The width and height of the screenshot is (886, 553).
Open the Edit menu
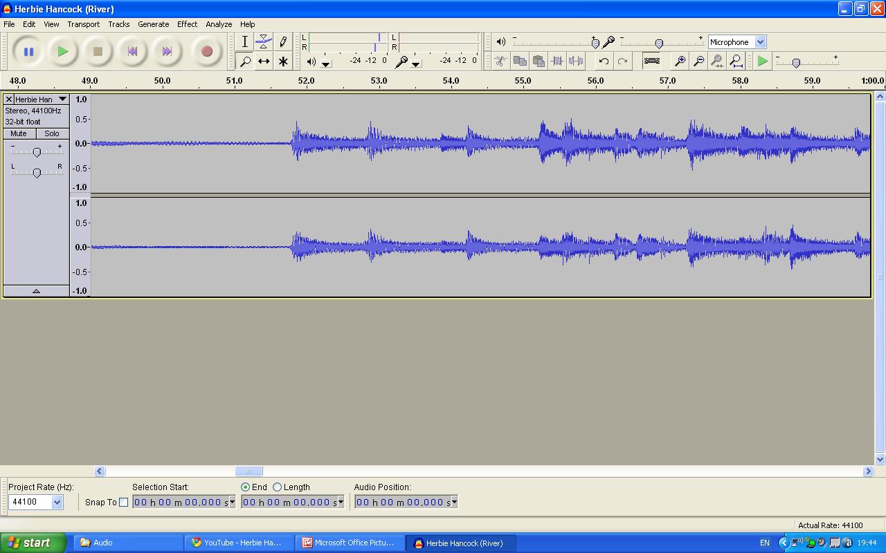click(29, 24)
